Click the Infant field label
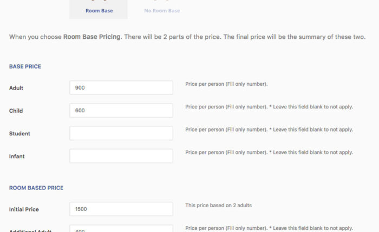The height and width of the screenshot is (232, 379). tap(17, 156)
